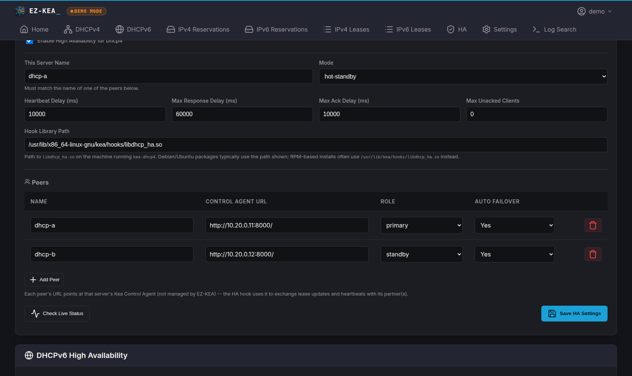This screenshot has width=632, height=376.
Task: Click the pulse icon on Check Live Status
Action: click(35, 314)
